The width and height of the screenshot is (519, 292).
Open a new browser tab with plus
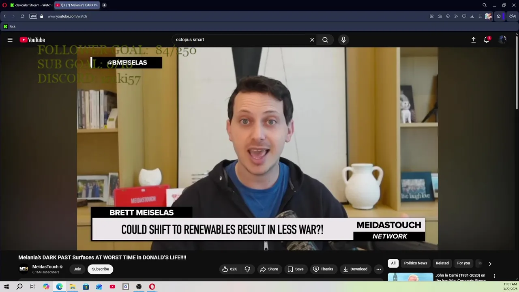[x=104, y=5]
